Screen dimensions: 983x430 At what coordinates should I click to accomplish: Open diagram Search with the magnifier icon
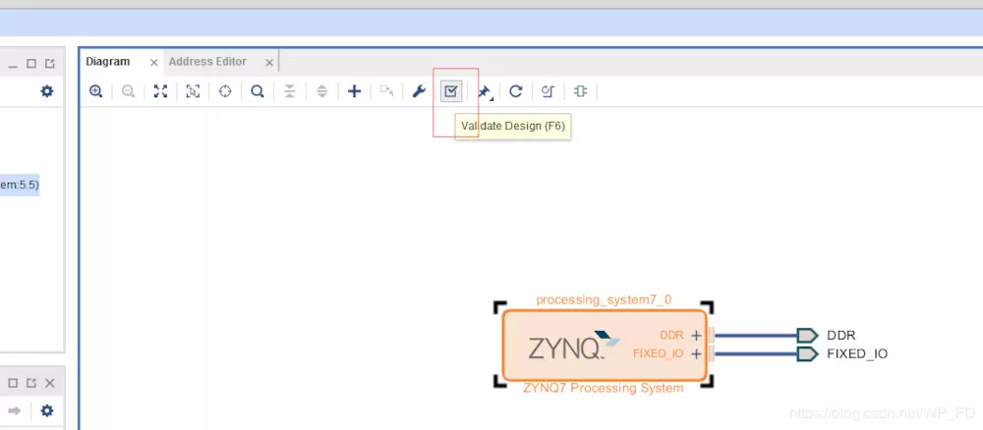coord(257,91)
